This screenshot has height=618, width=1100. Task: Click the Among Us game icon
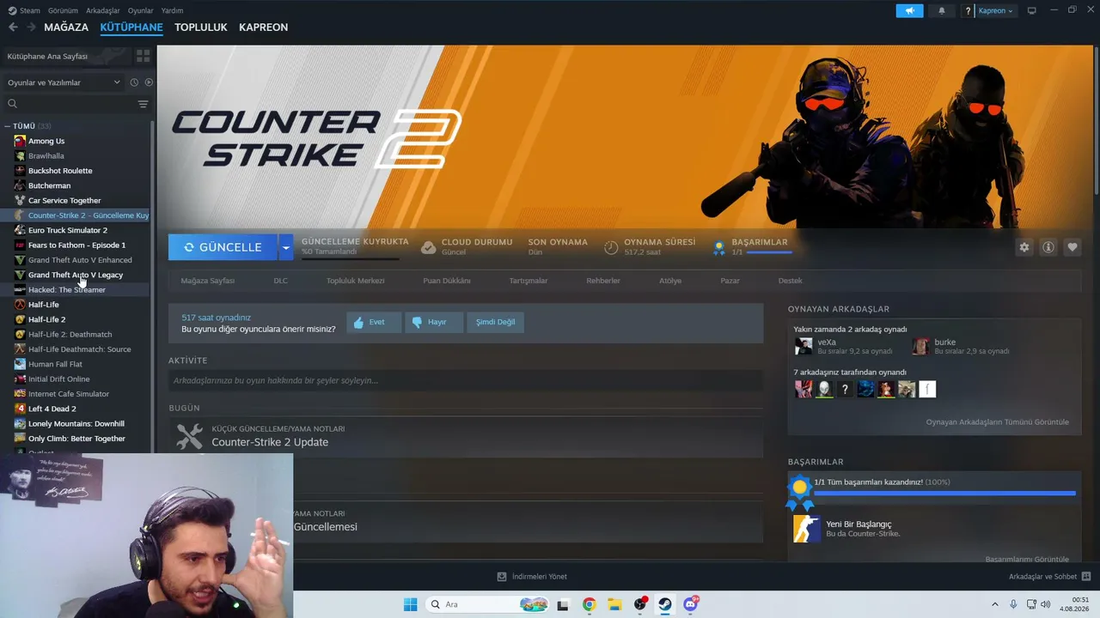point(20,141)
